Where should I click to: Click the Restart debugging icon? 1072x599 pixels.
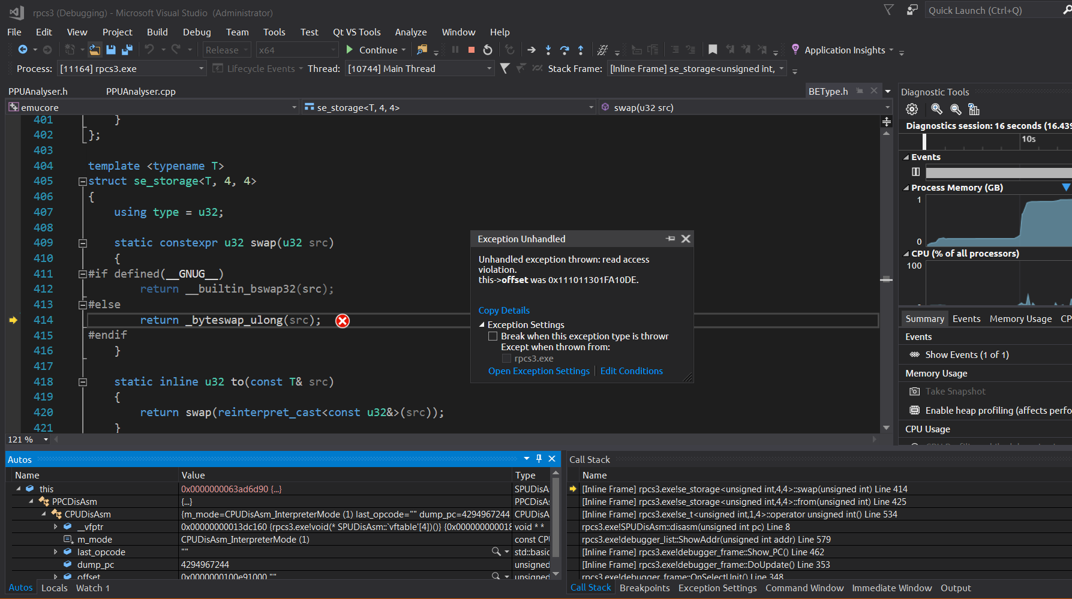[488, 50]
